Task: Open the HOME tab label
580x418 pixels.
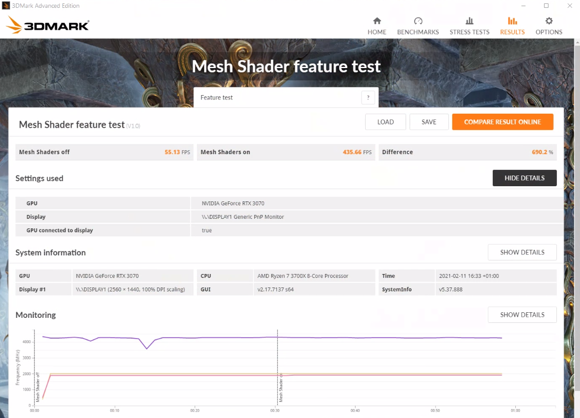Action: tap(377, 32)
